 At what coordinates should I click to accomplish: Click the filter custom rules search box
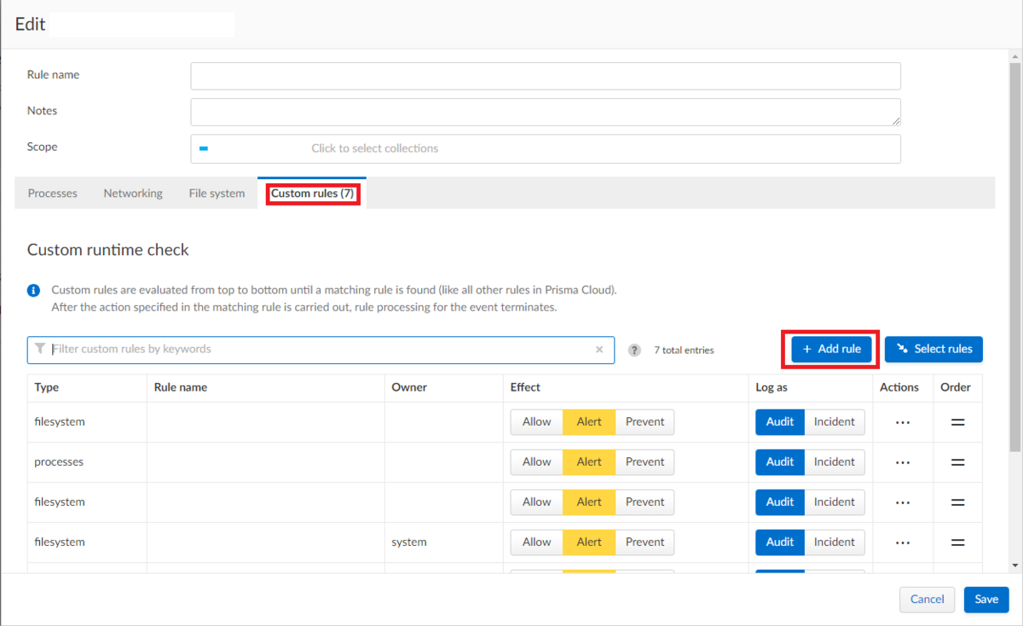[321, 350]
